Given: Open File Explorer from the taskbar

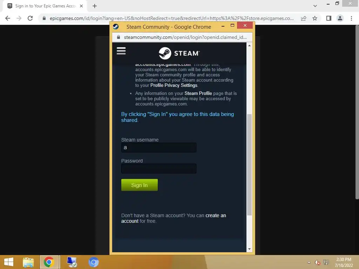Looking at the screenshot, I should (28, 262).
